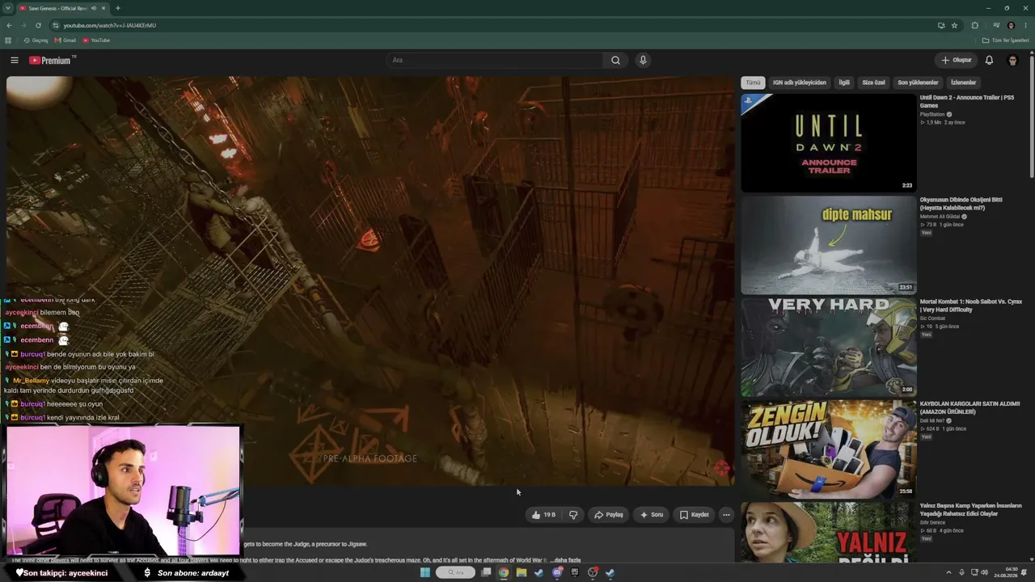Screen dimensions: 1035x582
Task: Open the YouTube guide hamburger menu
Action: tap(15, 61)
